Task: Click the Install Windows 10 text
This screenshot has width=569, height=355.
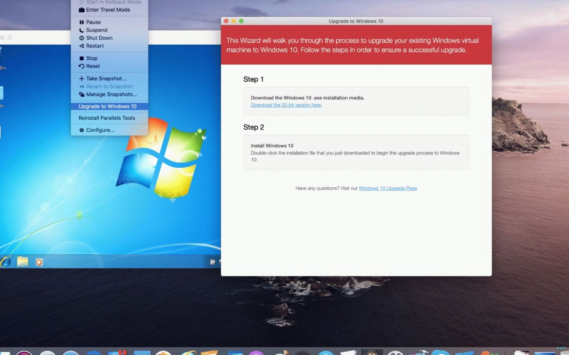Action: click(x=272, y=146)
